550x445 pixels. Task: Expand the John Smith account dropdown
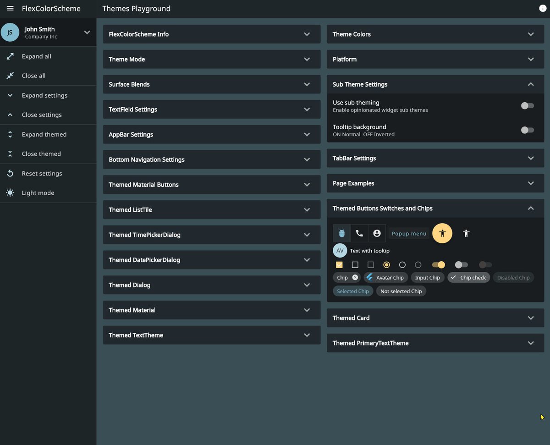click(87, 33)
